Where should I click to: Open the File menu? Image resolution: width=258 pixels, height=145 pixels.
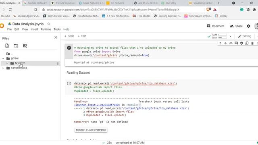click(x=9, y=29)
